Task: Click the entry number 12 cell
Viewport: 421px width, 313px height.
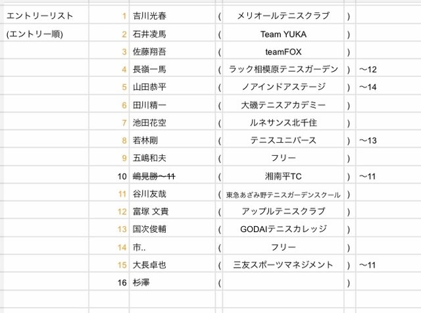Action: 109,212
